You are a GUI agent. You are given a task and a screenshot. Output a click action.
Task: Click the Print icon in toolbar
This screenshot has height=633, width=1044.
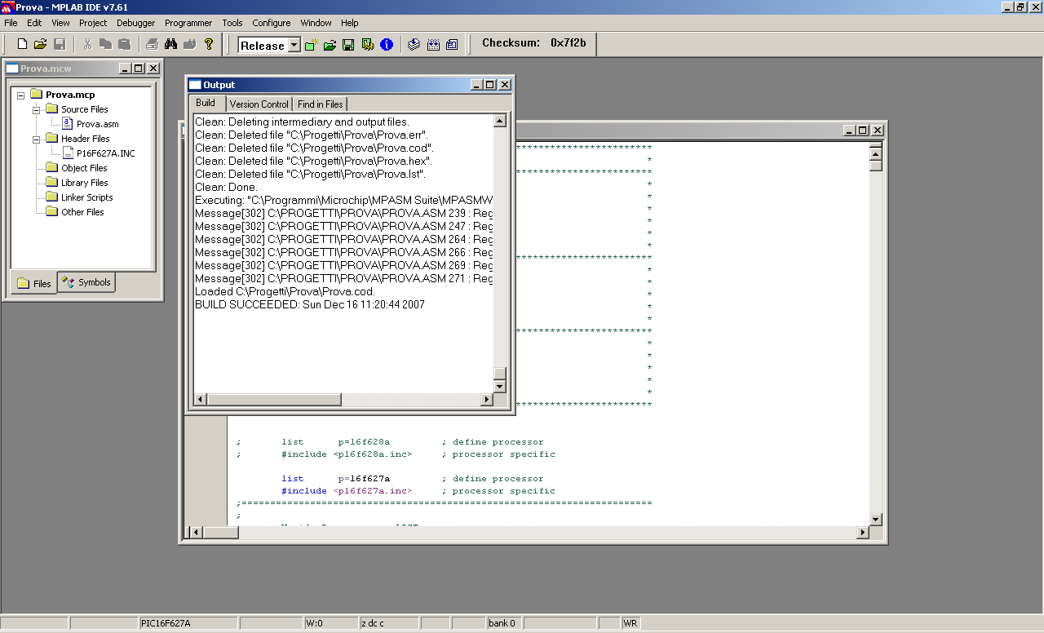153,44
